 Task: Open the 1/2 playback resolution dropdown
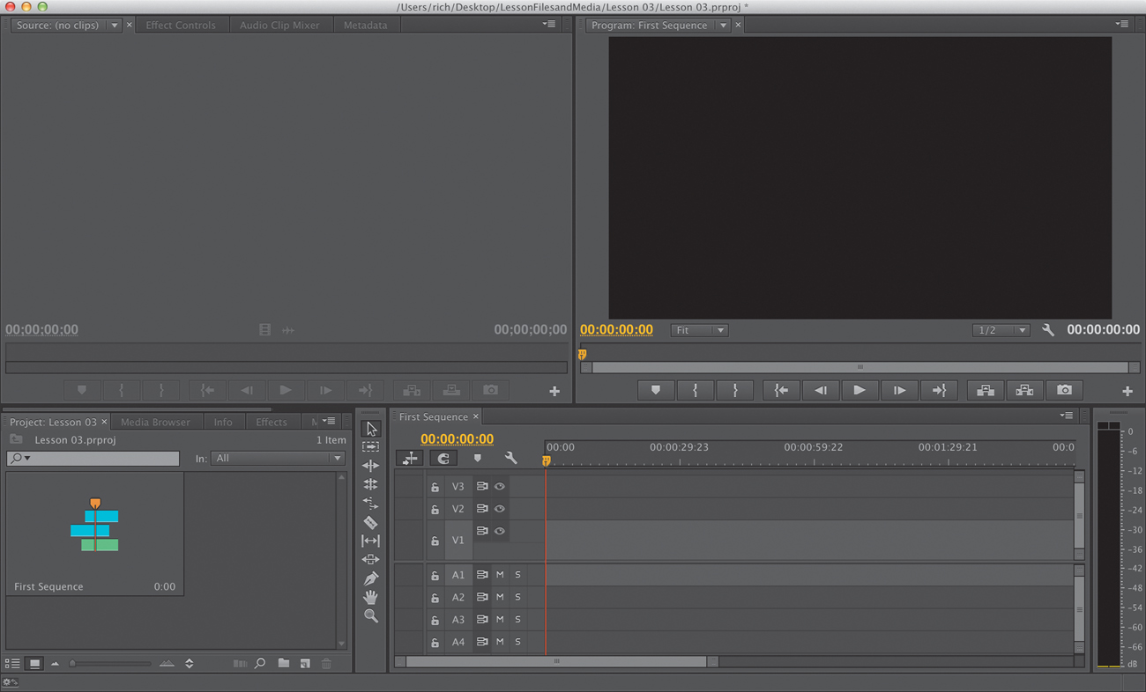point(1001,330)
